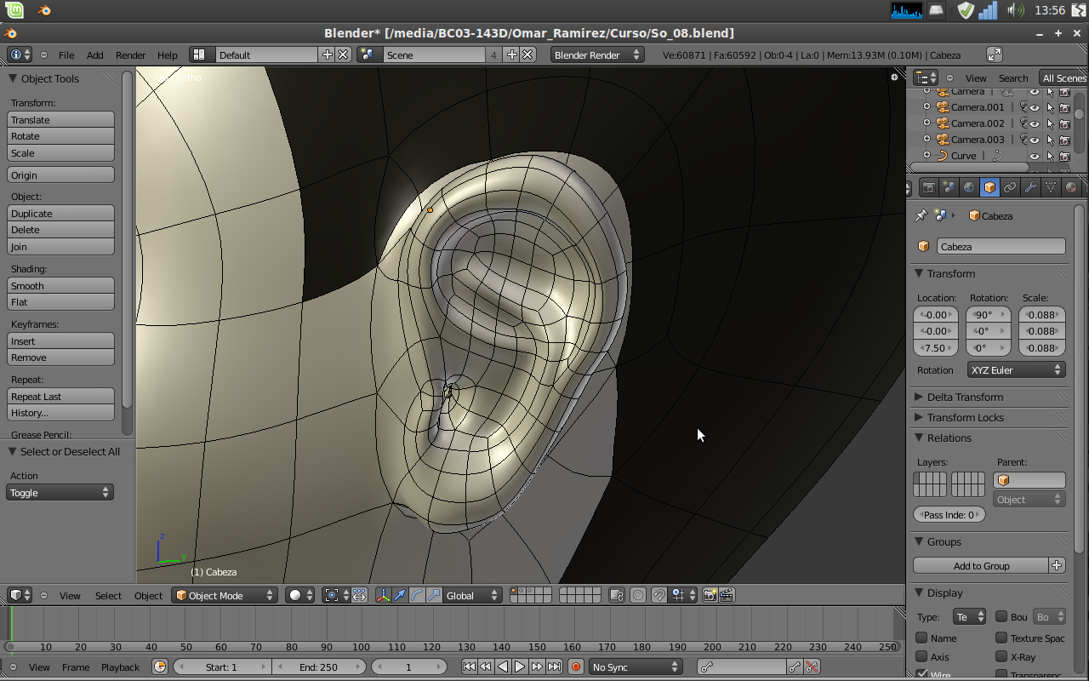
Task: Enable the Axis display checkbox
Action: click(921, 656)
